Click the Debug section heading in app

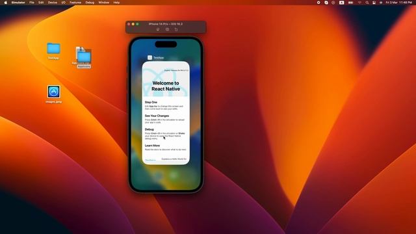[149, 129]
